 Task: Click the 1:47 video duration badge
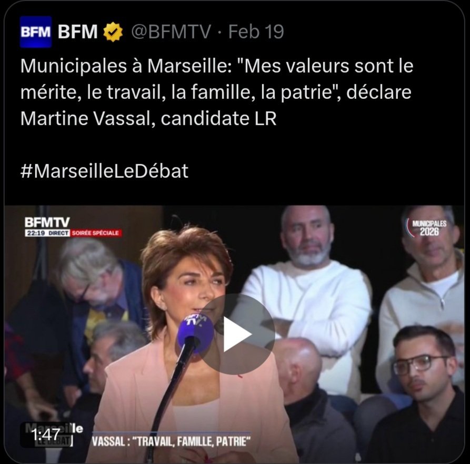46,435
